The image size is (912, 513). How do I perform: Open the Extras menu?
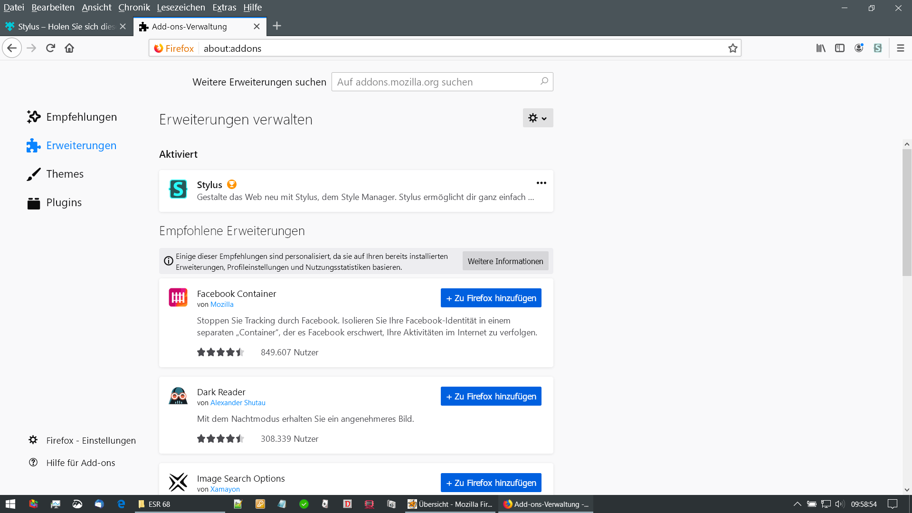tap(224, 7)
